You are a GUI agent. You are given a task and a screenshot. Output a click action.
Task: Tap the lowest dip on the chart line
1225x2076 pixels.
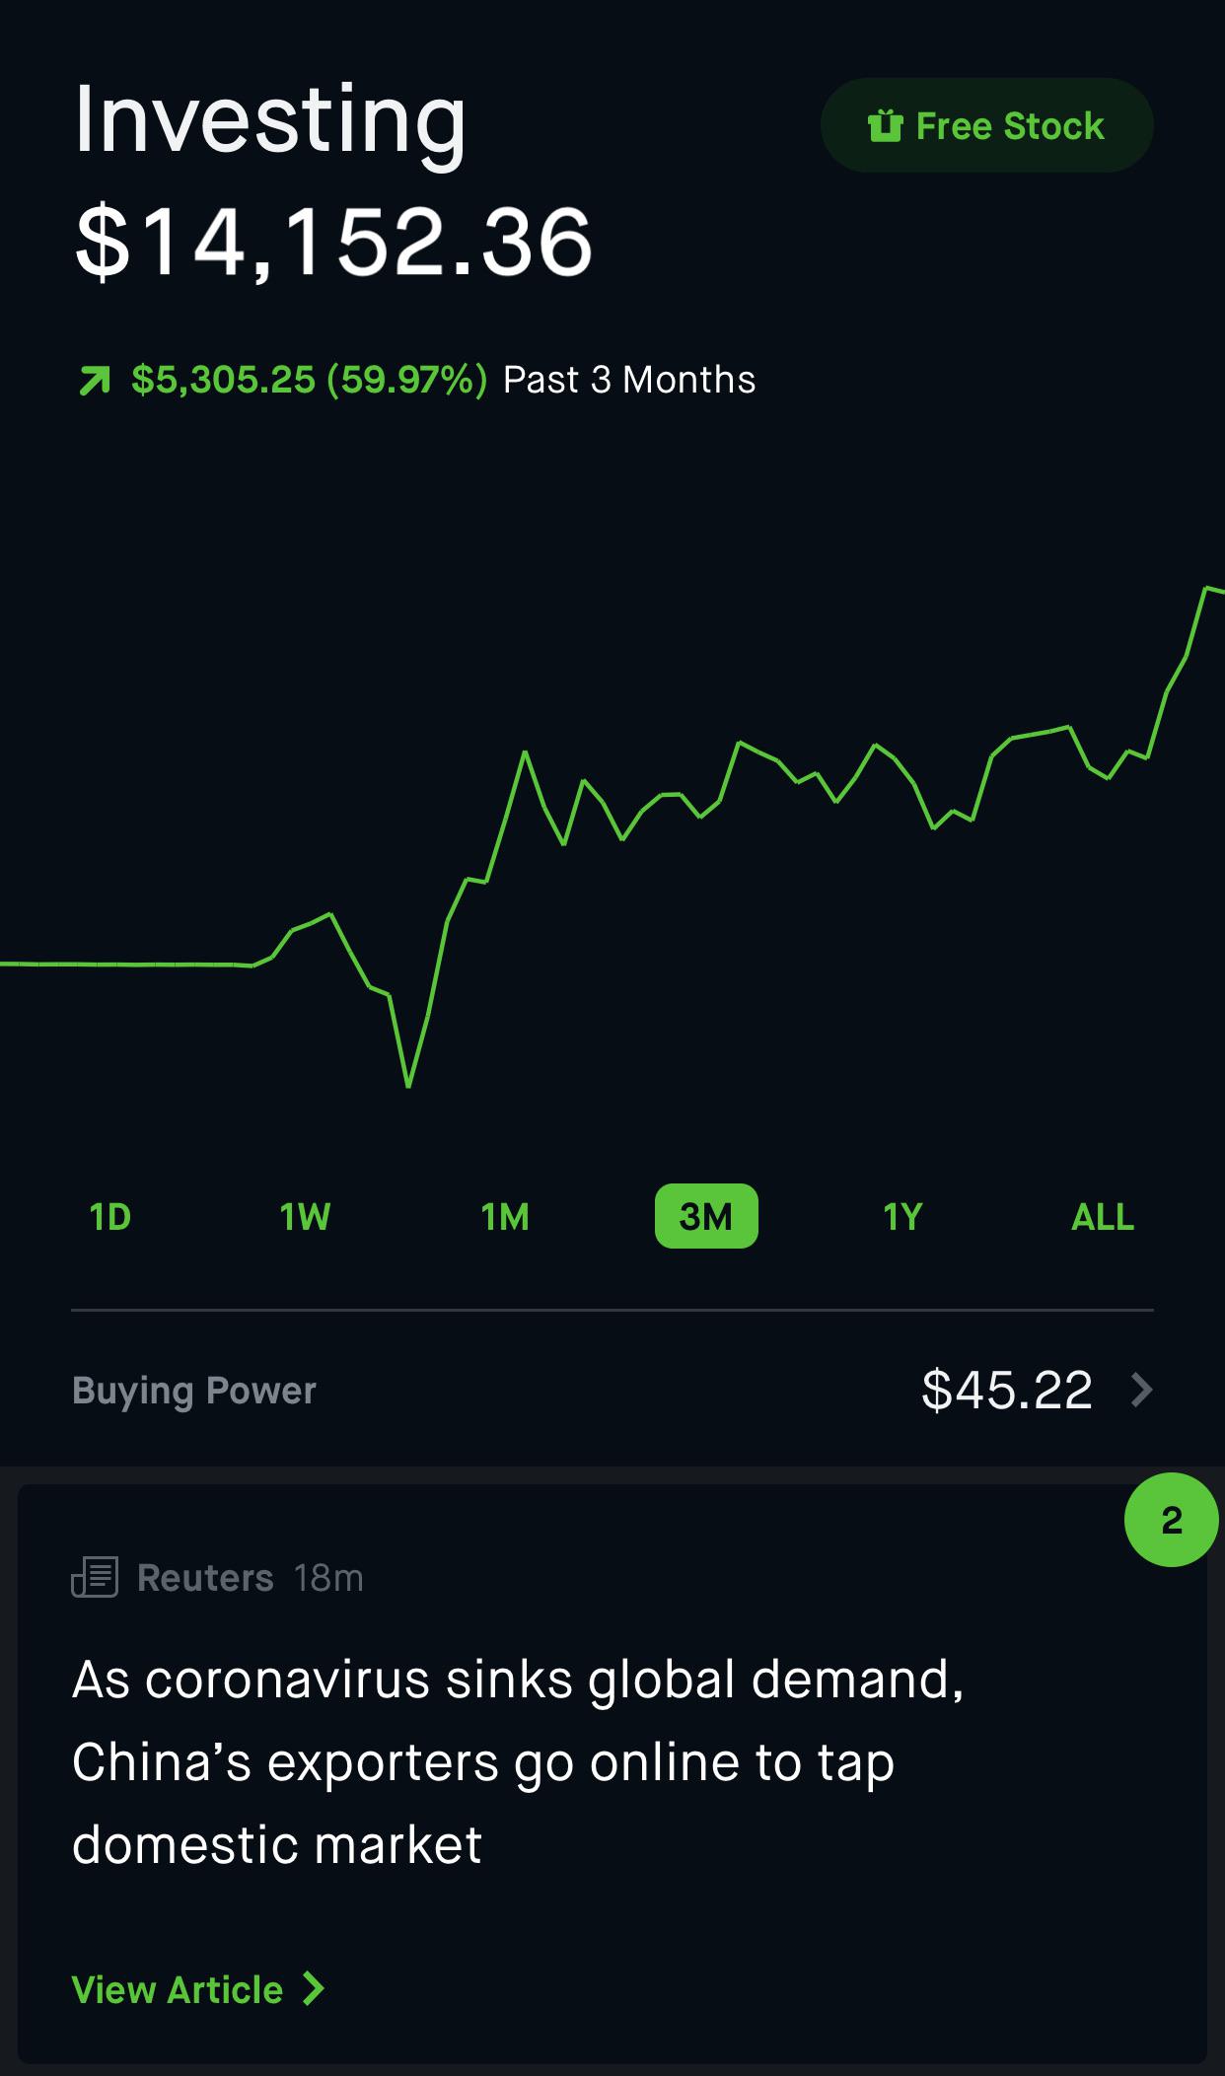[x=408, y=1085]
